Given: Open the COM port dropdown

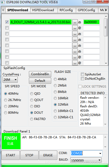Looking at the screenshot, I should [100, 153].
